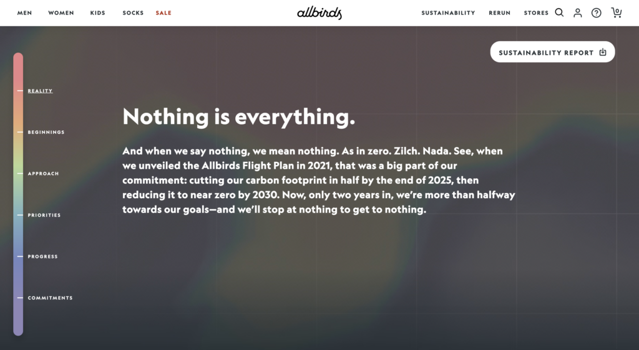
Task: Open the account profile icon
Action: tap(577, 12)
